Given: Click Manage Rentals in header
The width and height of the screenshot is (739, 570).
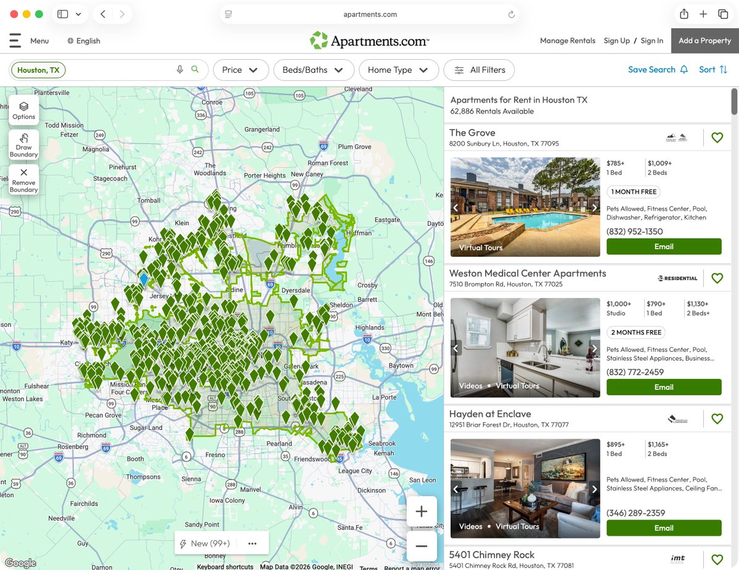Looking at the screenshot, I should [x=568, y=41].
